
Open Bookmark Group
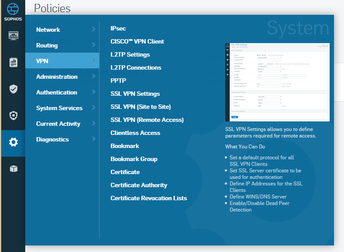pos(134,159)
